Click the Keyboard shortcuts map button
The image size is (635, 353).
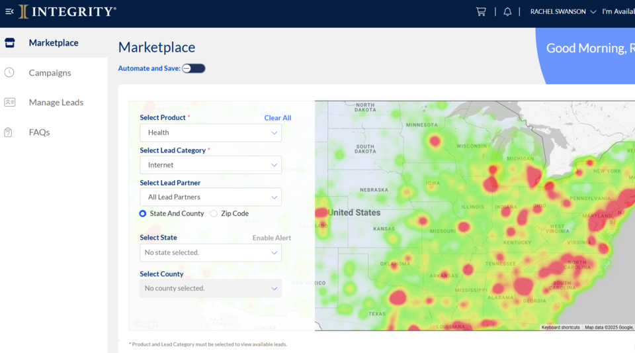point(560,327)
